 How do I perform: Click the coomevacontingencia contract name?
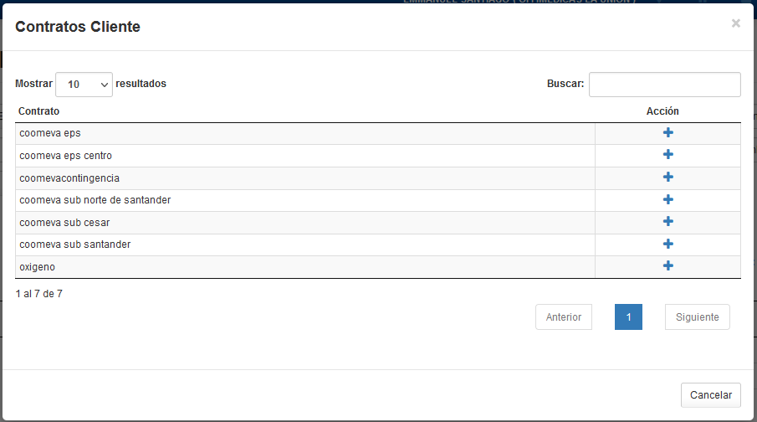pyautogui.click(x=69, y=178)
